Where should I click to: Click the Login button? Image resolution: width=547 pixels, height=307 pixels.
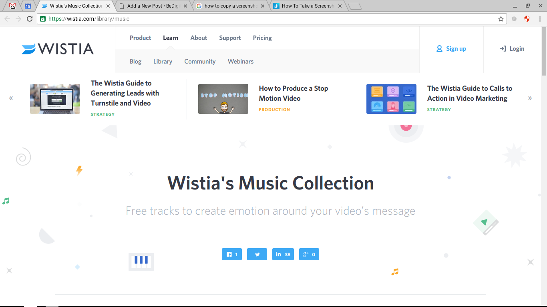pos(512,49)
